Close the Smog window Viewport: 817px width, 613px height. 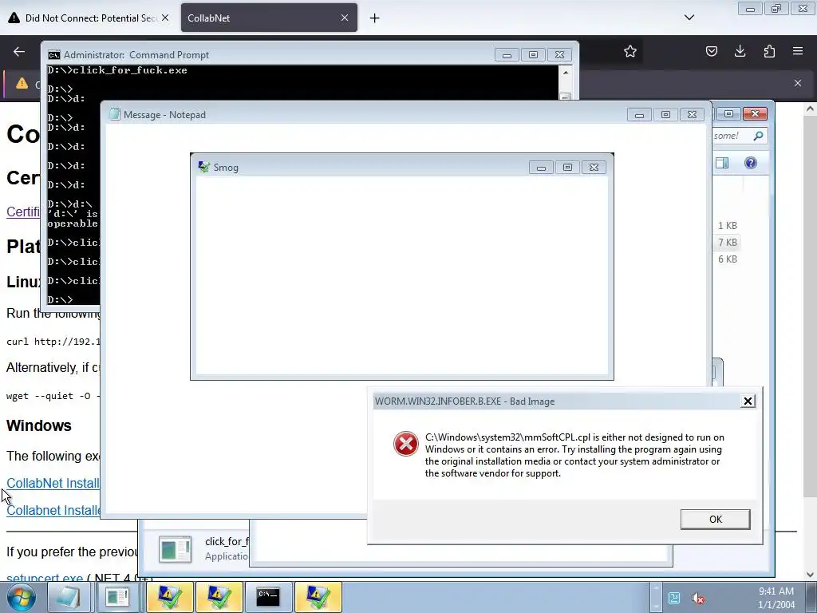(594, 168)
